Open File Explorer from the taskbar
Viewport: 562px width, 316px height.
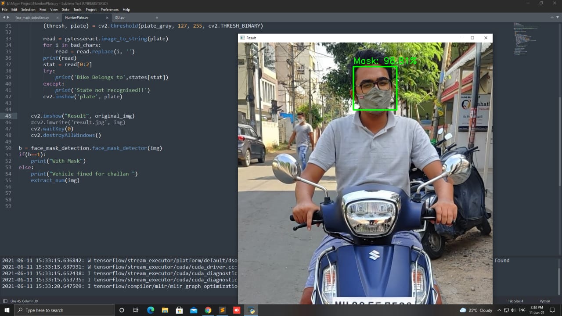pyautogui.click(x=165, y=310)
